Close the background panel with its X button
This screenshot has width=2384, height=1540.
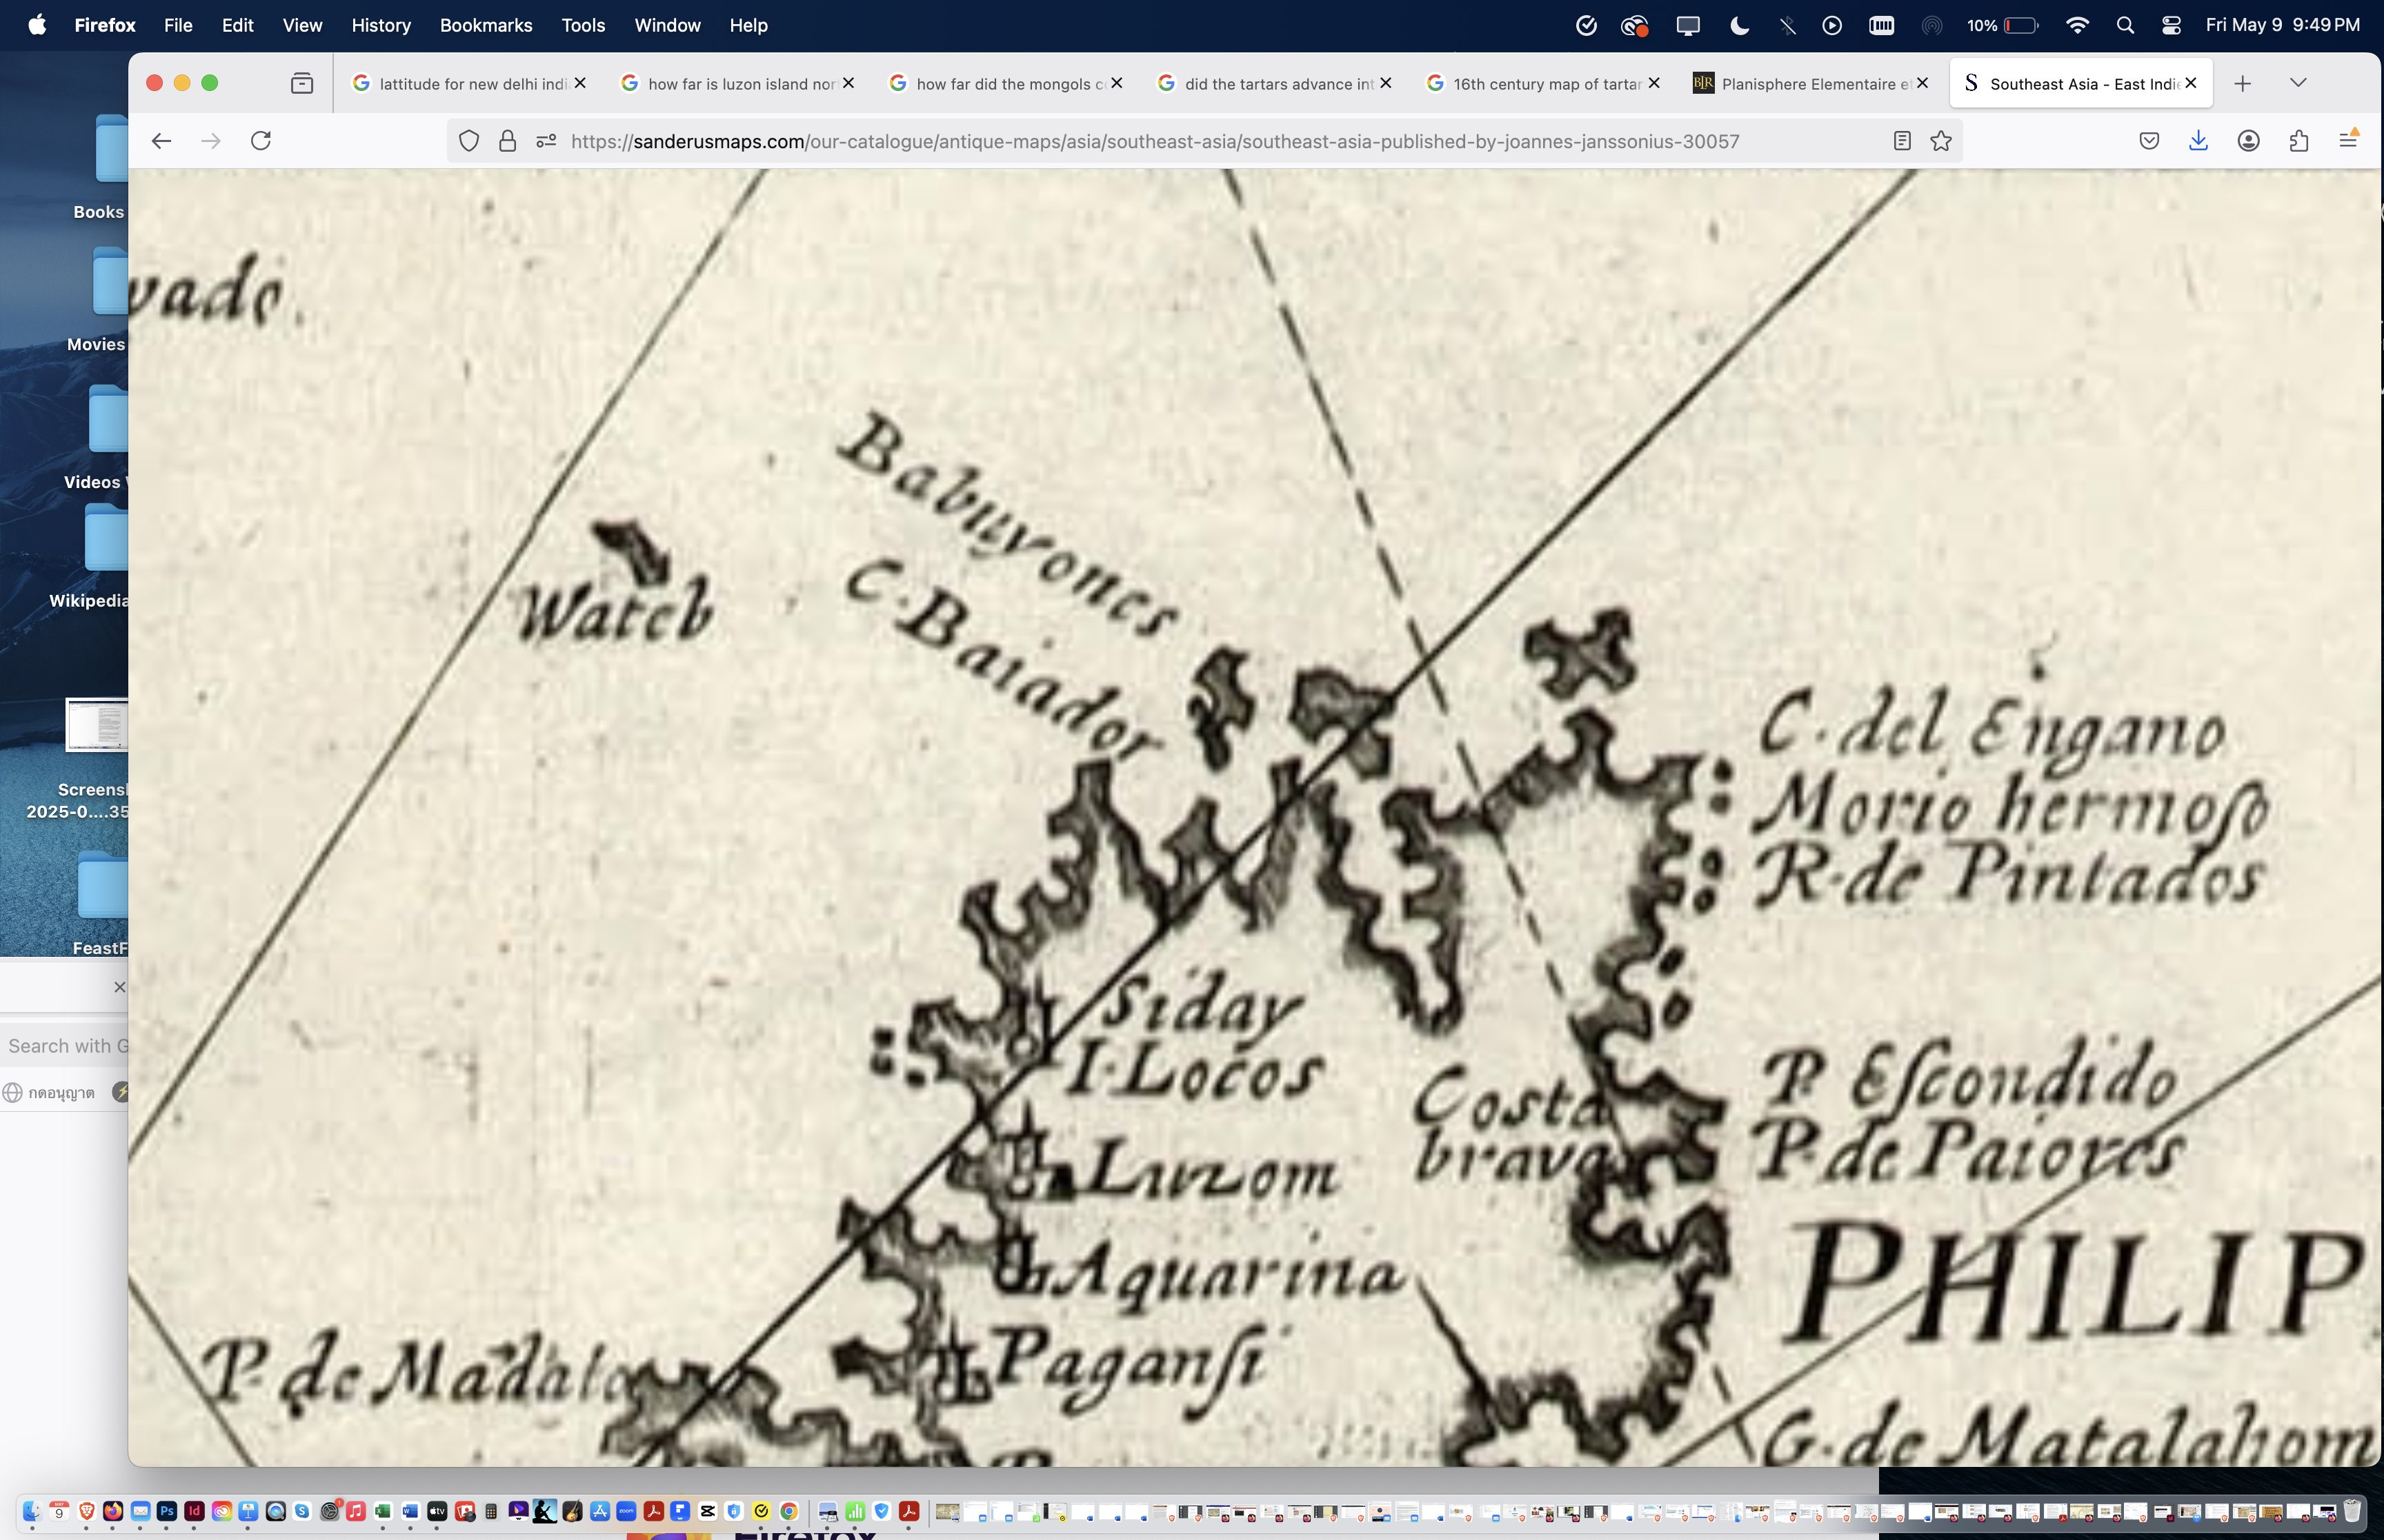point(119,987)
